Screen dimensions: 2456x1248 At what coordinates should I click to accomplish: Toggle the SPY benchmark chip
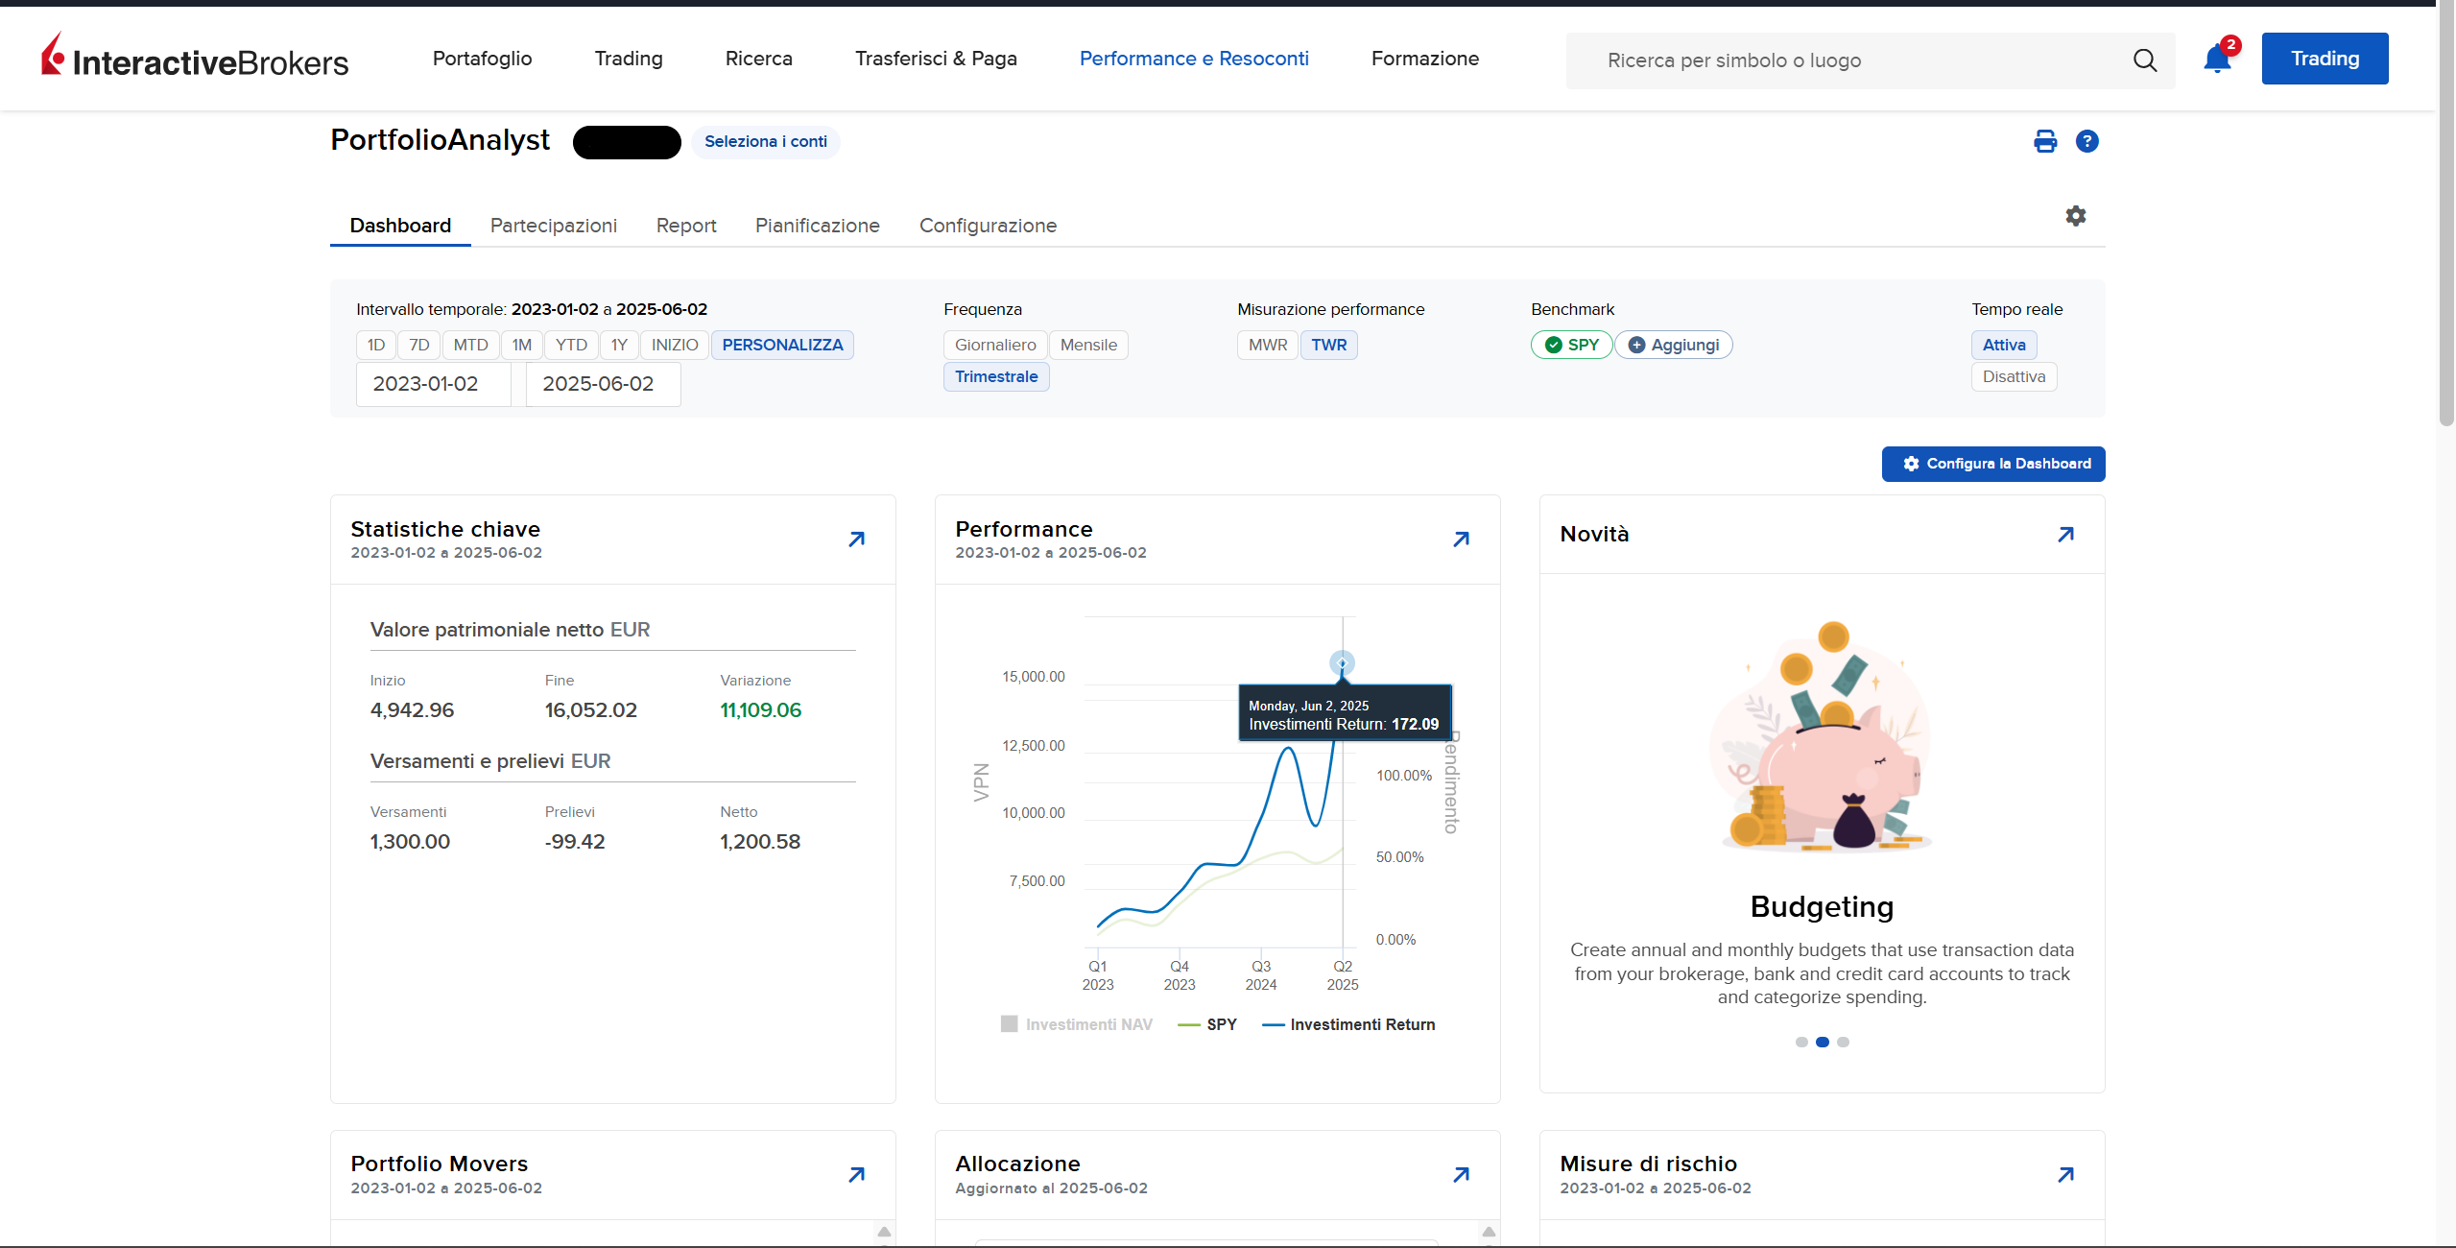click(1571, 345)
